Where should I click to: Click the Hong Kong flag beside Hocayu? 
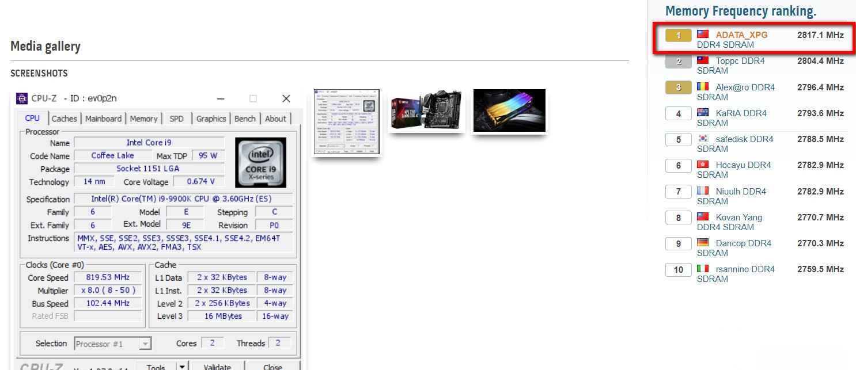click(703, 165)
